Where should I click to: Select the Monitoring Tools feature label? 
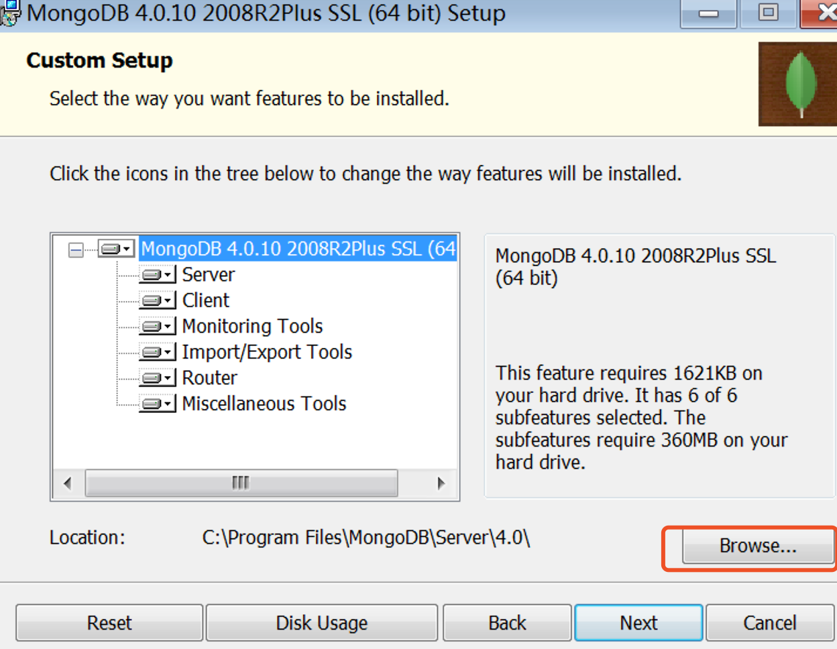coord(253,326)
